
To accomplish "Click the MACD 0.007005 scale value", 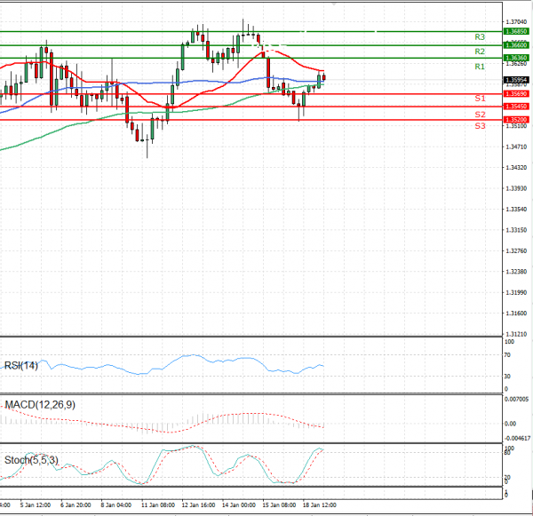I will [x=519, y=399].
